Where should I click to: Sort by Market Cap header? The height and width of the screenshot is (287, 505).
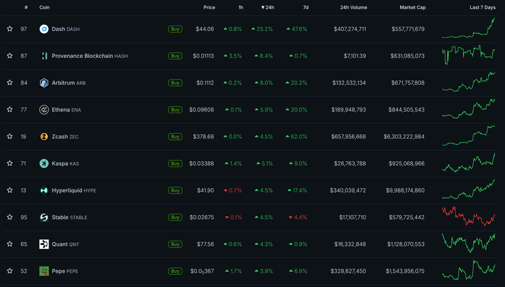(x=412, y=7)
